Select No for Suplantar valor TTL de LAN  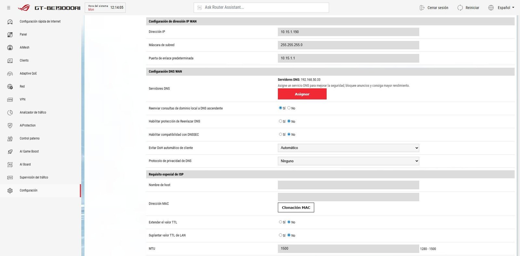(x=289, y=235)
